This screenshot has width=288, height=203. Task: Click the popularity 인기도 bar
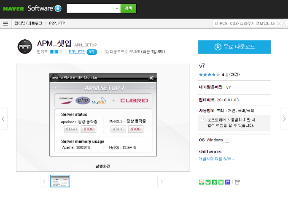point(56,52)
